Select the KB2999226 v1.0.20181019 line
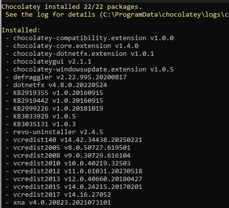The width and height of the screenshot is (229, 208). [54, 109]
